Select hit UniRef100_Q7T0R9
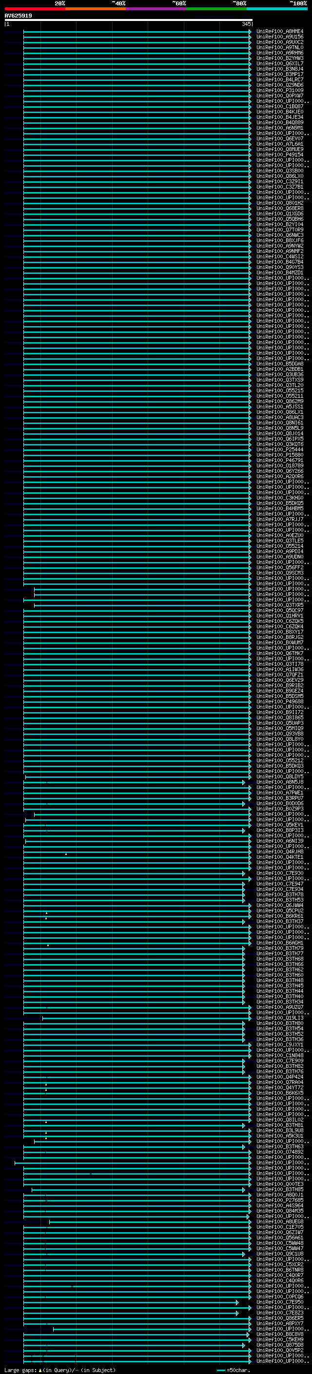The image size is (312, 1374). (280, 230)
